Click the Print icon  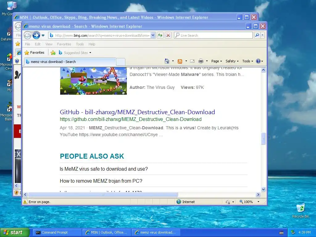click(x=201, y=61)
